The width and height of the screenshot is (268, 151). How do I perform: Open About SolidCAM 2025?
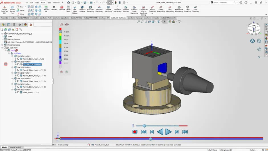pos(5,10)
